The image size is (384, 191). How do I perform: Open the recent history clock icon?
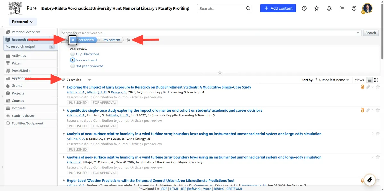click(x=304, y=8)
